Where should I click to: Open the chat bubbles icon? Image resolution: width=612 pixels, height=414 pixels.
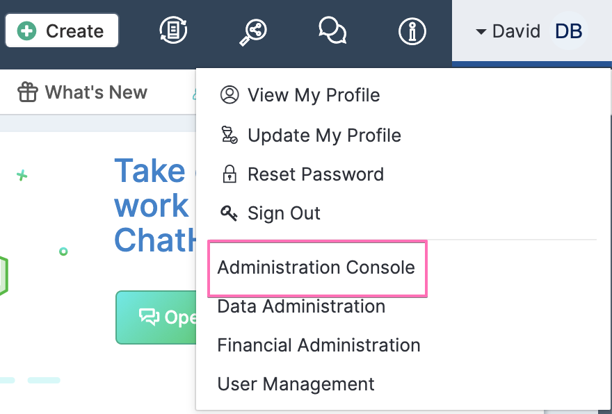click(x=332, y=31)
